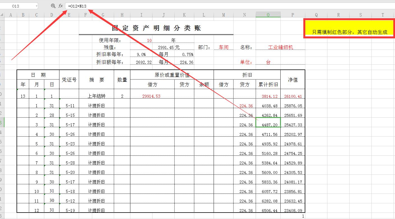Select the net value cell 26100.41
The image size is (395, 219).
pos(293,96)
